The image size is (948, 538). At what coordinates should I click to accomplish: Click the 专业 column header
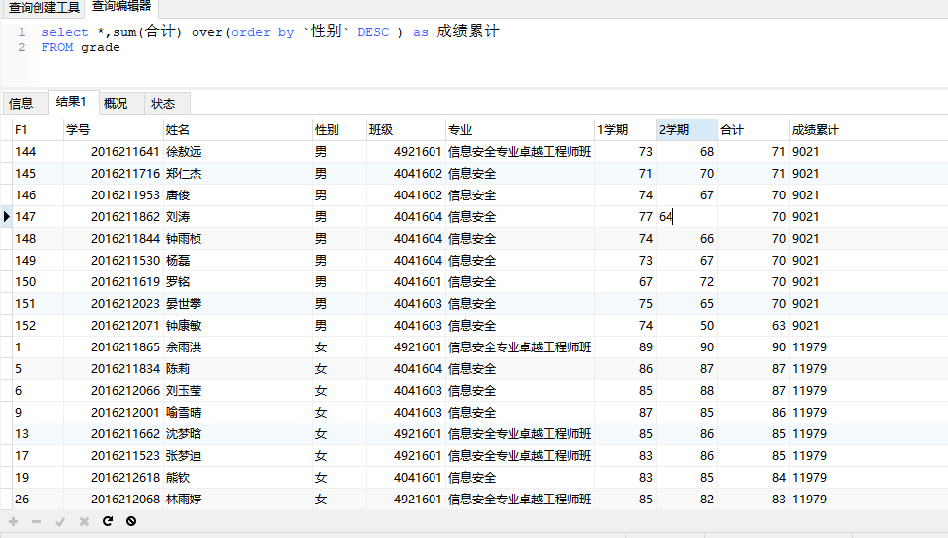point(520,130)
